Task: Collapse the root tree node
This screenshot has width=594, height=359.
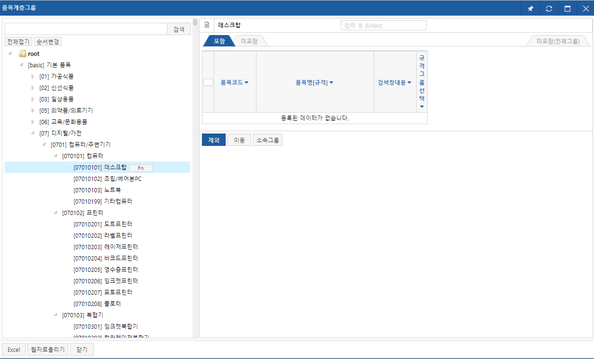Action: 10,53
